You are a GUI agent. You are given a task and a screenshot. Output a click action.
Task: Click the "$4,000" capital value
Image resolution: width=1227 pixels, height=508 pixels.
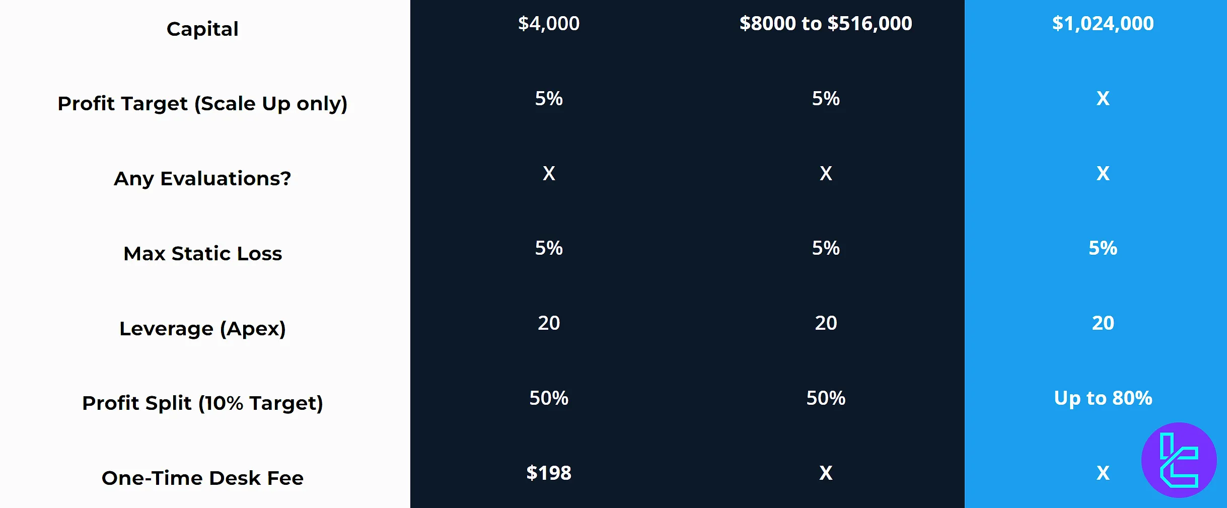click(x=549, y=24)
